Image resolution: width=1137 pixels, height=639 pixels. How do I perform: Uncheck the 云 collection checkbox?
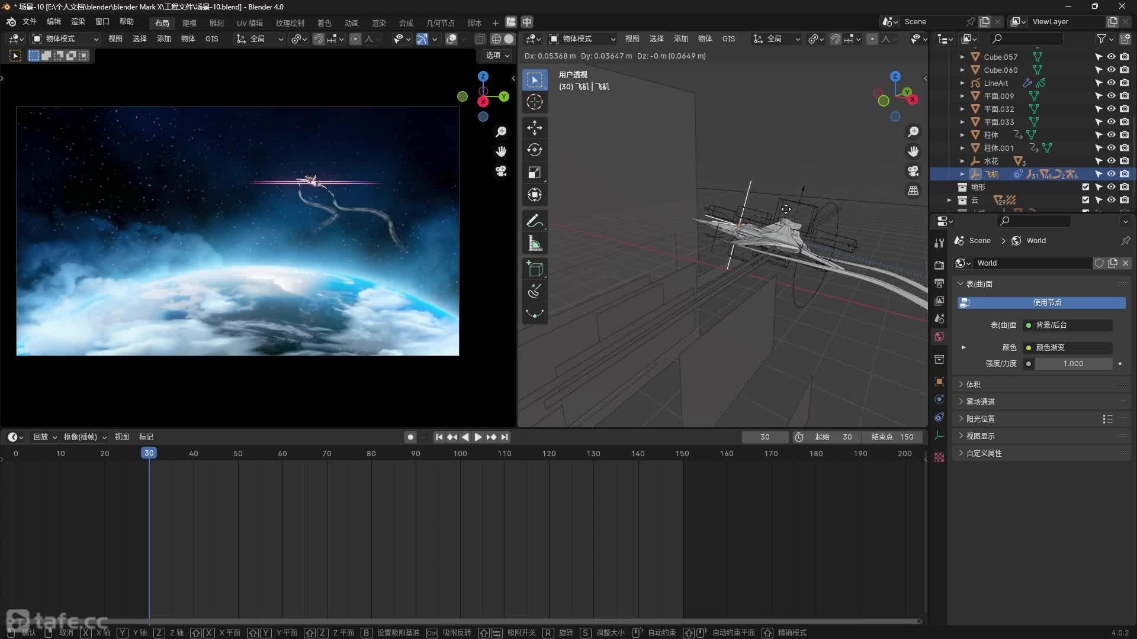[1085, 200]
